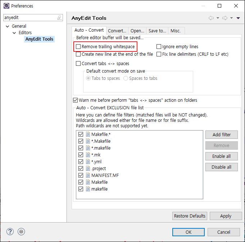This screenshot has height=242, width=245.
Task: Click file icon next to *.mk
Action: coord(88,155)
